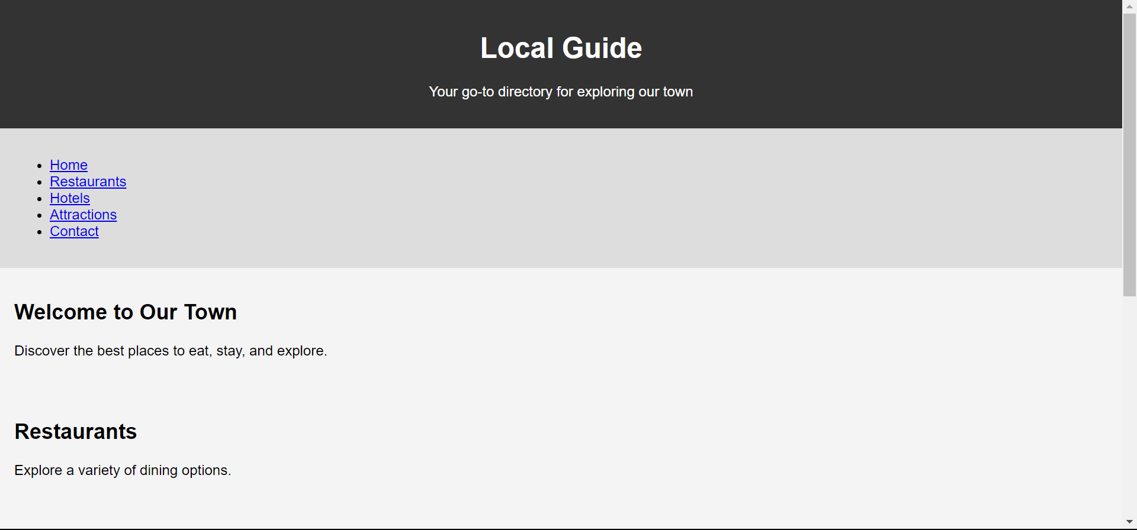Image resolution: width=1137 pixels, height=530 pixels.
Task: Click the 'Explore a variety of dining' text
Action: click(x=123, y=470)
